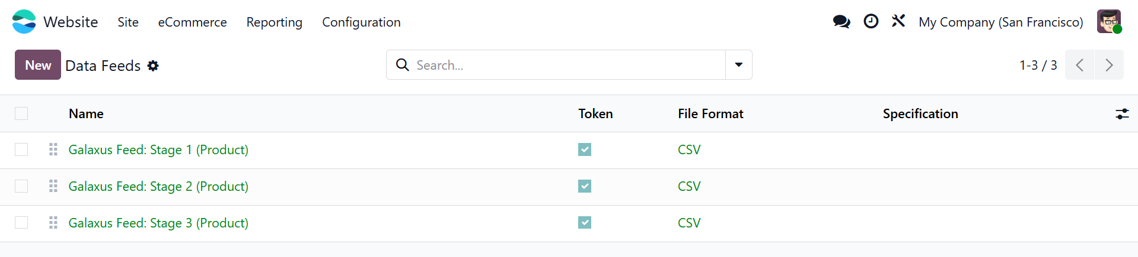Open the conversations chat bubble icon

tap(841, 22)
